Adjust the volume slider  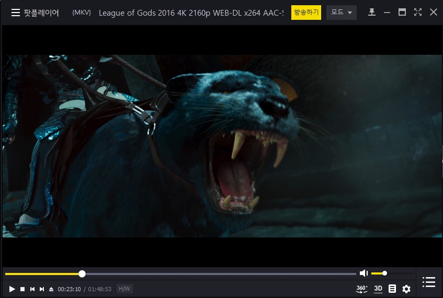click(x=385, y=273)
